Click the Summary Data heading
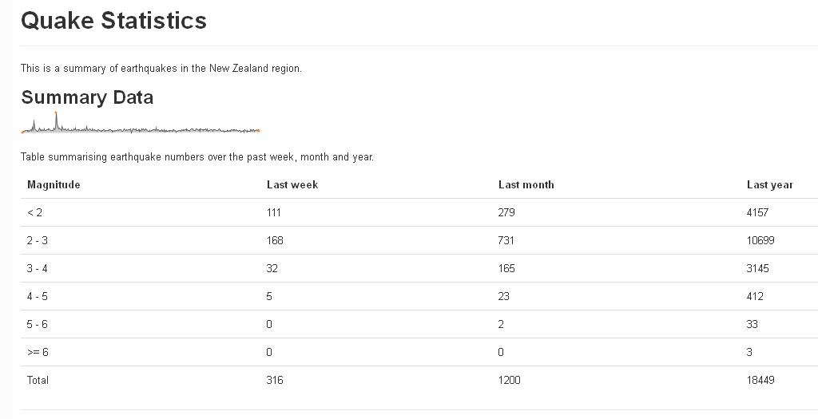818x419 pixels. (87, 97)
